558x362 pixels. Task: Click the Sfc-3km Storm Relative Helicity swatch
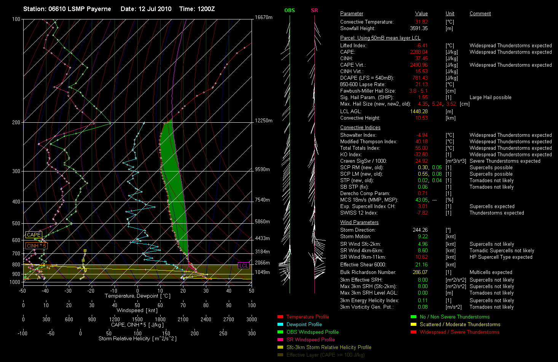[281, 348]
